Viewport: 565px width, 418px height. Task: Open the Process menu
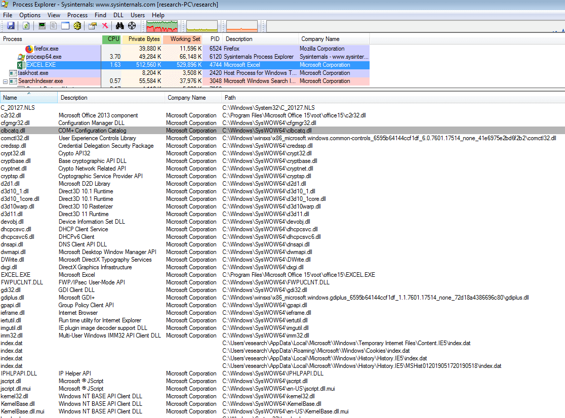[x=77, y=15]
